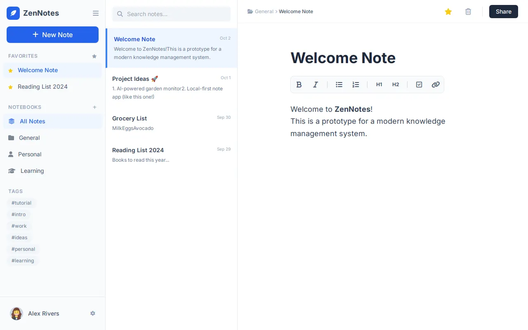Filter by #learning tag
Image resolution: width=528 pixels, height=330 pixels.
tap(23, 261)
